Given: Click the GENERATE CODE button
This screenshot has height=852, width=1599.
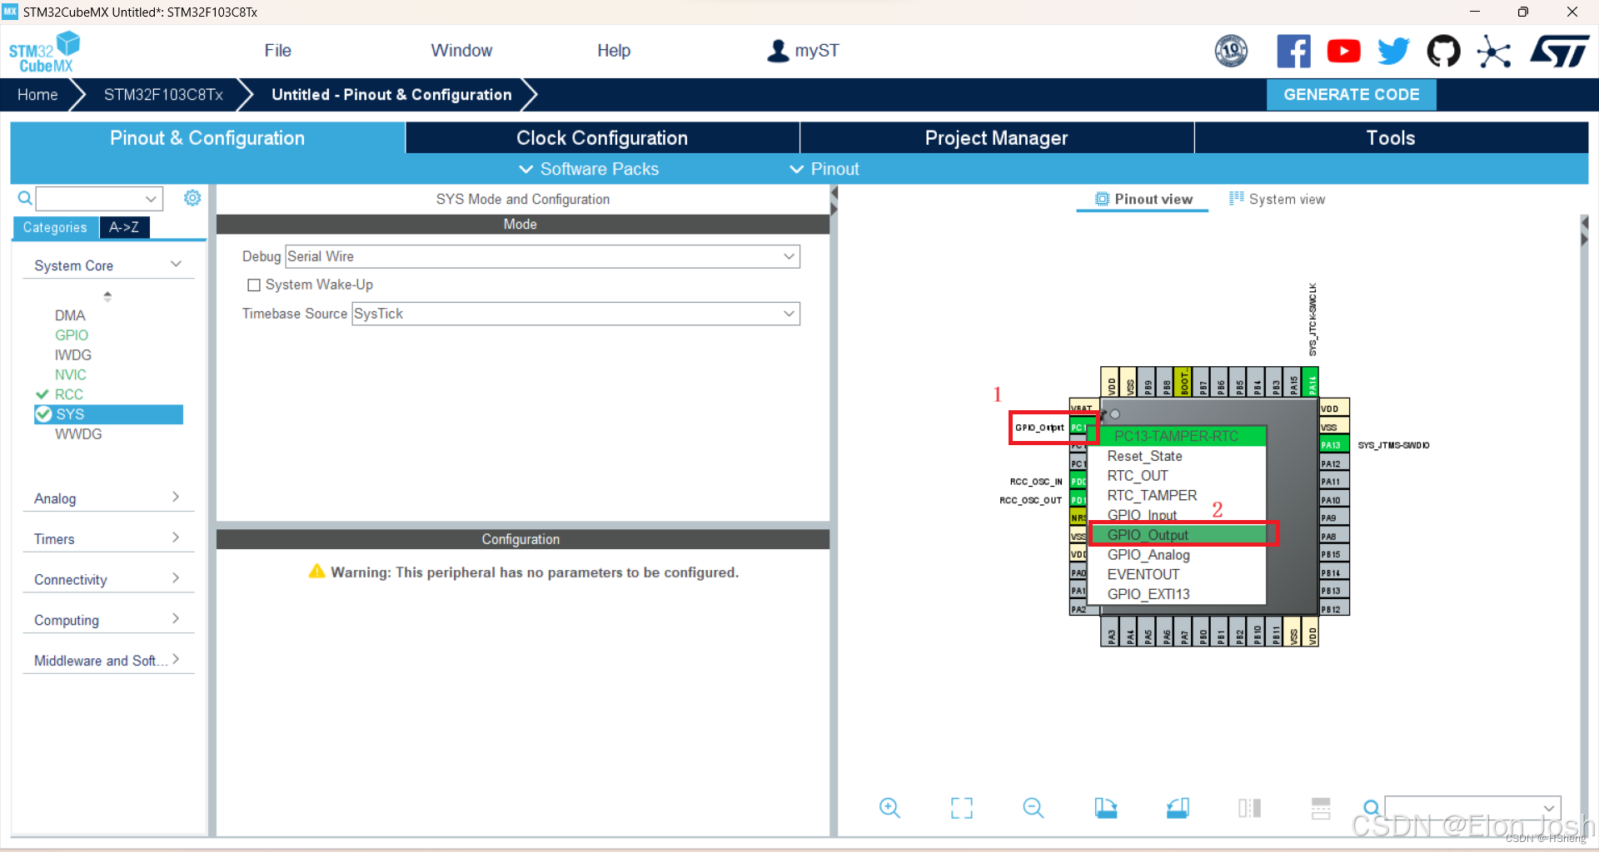Looking at the screenshot, I should 1351,95.
